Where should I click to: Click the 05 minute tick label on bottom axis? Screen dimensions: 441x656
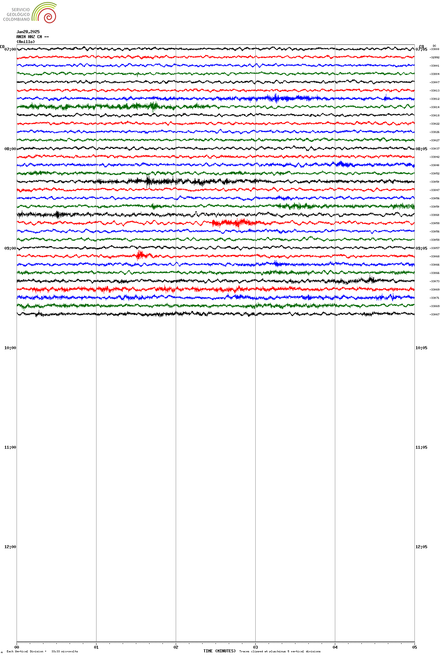click(414, 647)
